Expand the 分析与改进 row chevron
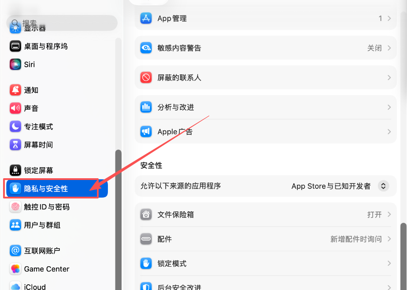Image resolution: width=407 pixels, height=290 pixels. pos(389,107)
